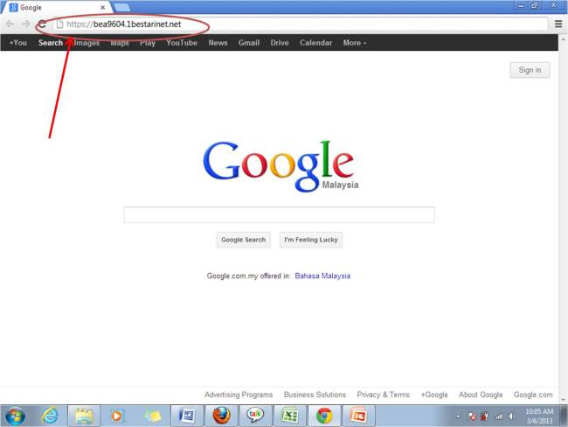
Task: Switch to PowerPoint in taskbar
Action: pyautogui.click(x=358, y=416)
